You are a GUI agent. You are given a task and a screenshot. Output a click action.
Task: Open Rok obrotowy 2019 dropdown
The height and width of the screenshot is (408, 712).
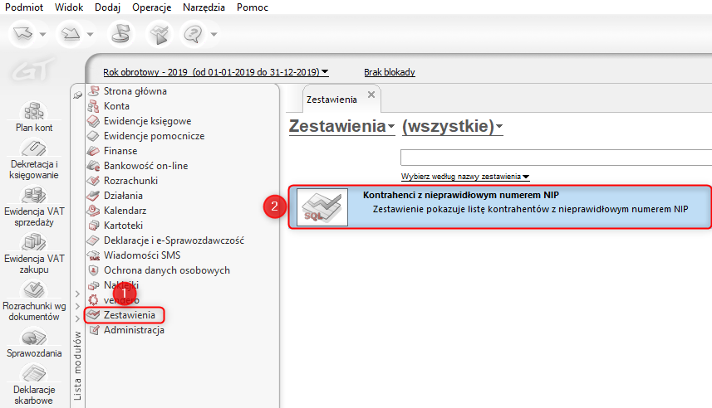tap(216, 72)
